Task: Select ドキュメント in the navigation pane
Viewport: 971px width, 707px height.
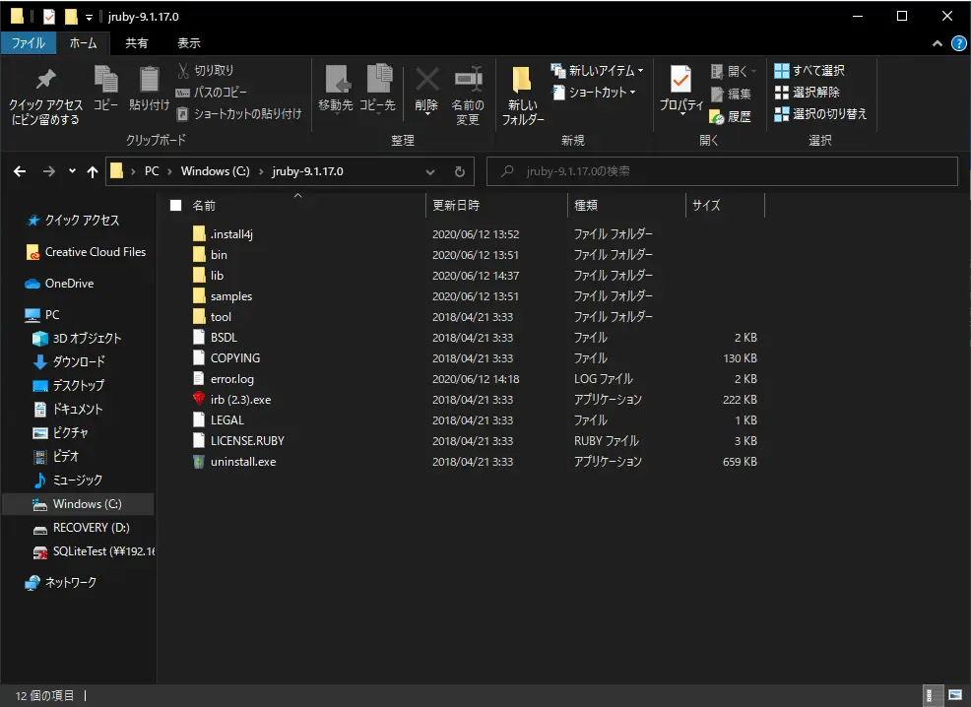Action: point(68,409)
